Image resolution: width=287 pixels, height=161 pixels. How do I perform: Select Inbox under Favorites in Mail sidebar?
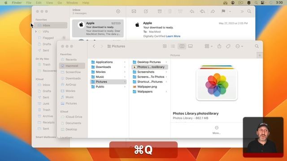tap(51, 25)
